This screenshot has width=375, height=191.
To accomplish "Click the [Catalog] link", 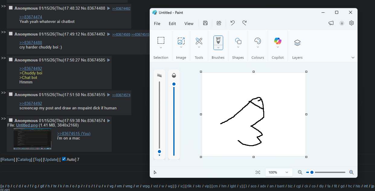I will 24,159.
